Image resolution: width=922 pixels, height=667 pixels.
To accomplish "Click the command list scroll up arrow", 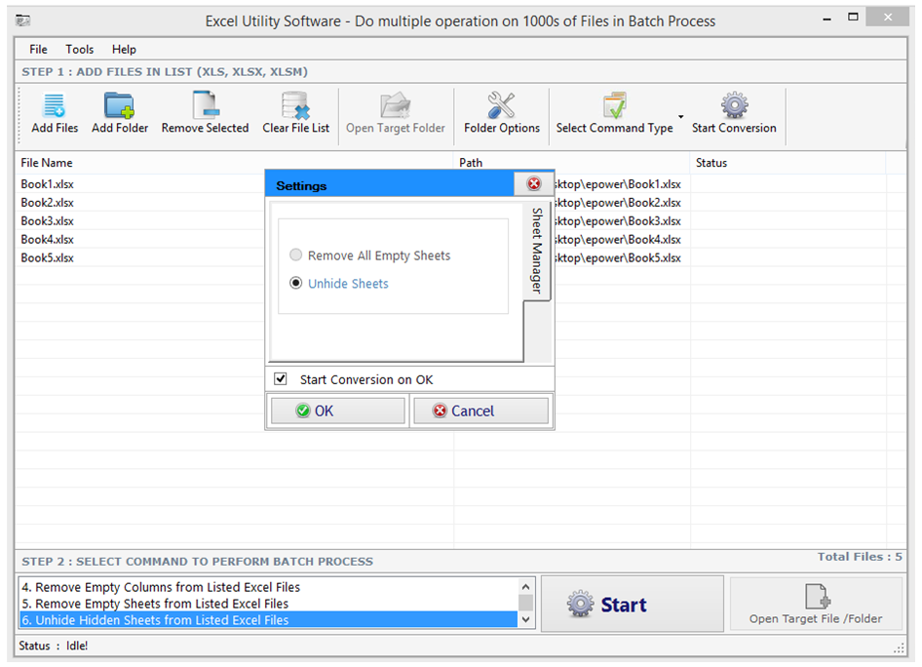I will 525,586.
